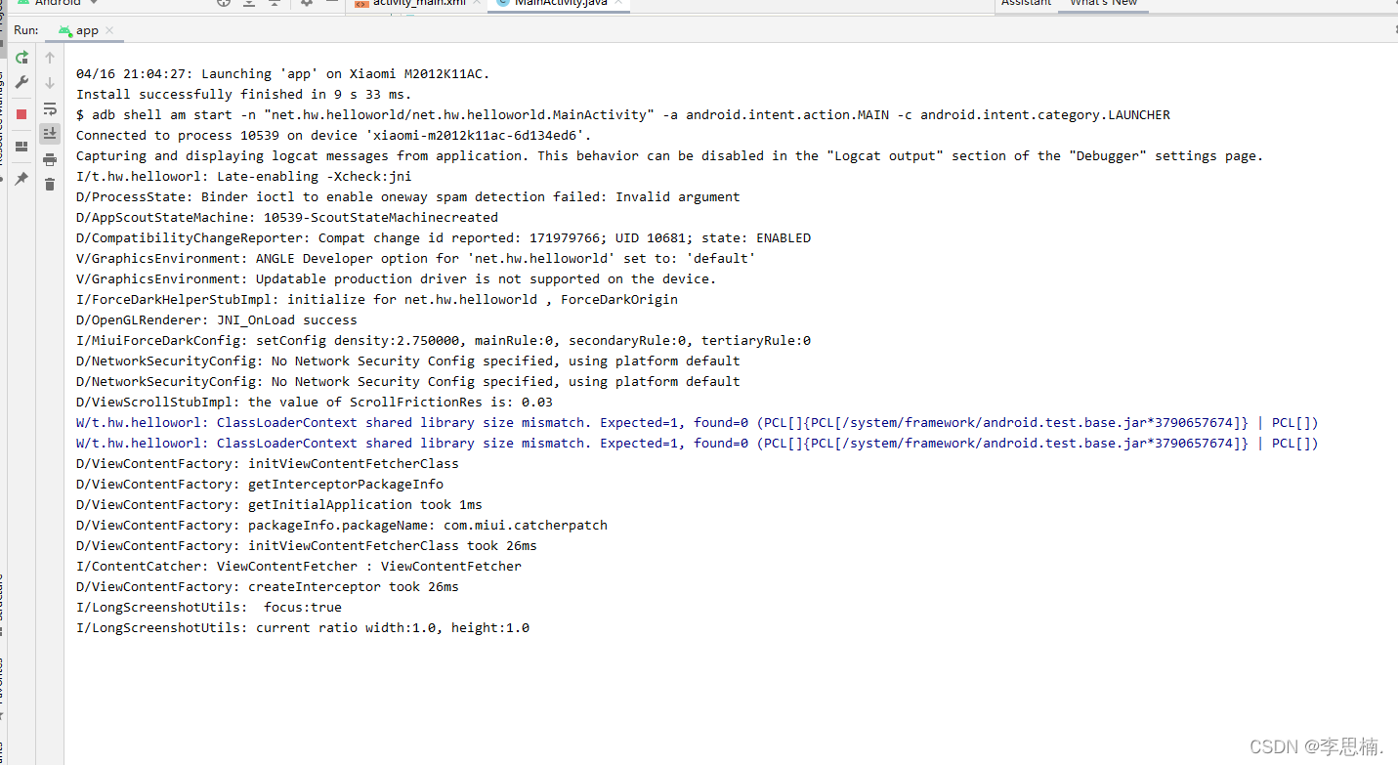
Task: Click the 'adb shell am start' command line
Action: 623,115
